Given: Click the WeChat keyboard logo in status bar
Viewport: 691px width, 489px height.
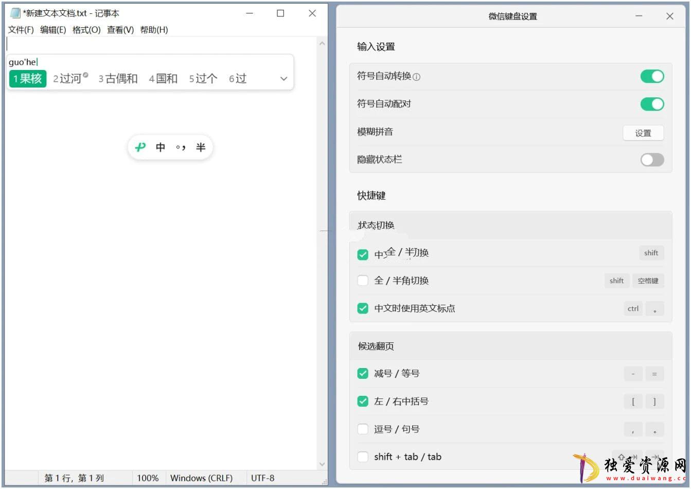Looking at the screenshot, I should 140,147.
